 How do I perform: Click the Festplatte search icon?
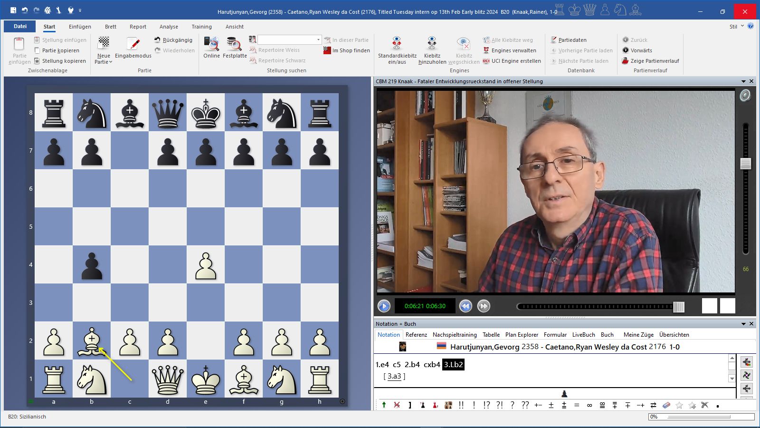pyautogui.click(x=234, y=44)
